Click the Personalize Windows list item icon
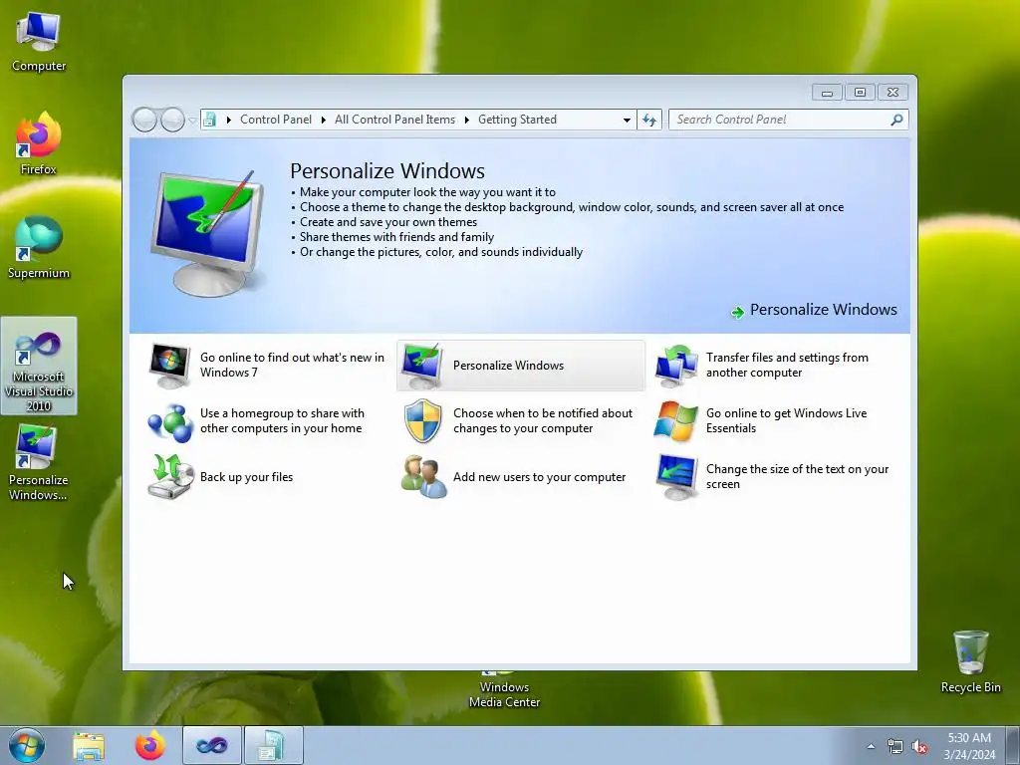 [x=422, y=365]
